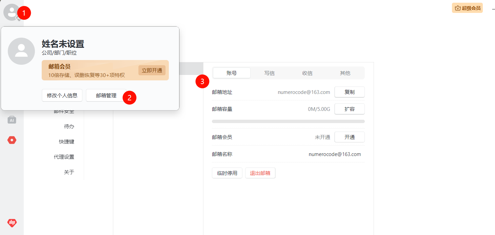Viewport: 495px width, 235px height.
Task: Click the large avatar in the profile popup
Action: point(21,51)
